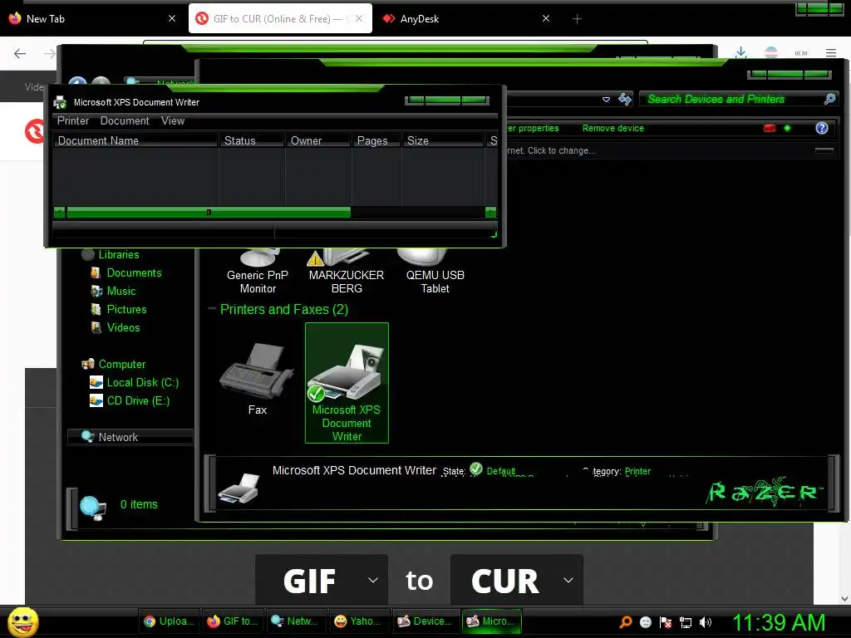The height and width of the screenshot is (638, 851).
Task: Click the red cloudconvert logo on the page
Action: [x=34, y=131]
